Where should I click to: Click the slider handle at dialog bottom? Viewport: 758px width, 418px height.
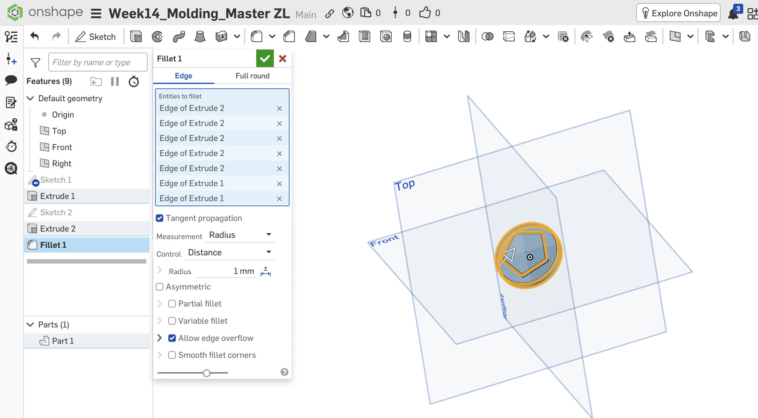(x=206, y=373)
